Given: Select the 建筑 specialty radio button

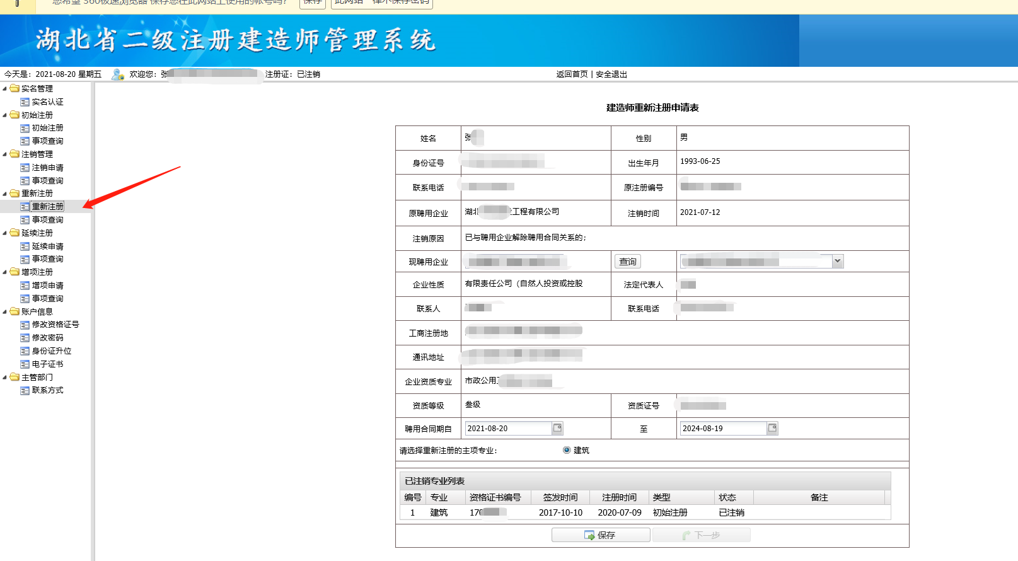Looking at the screenshot, I should point(567,450).
